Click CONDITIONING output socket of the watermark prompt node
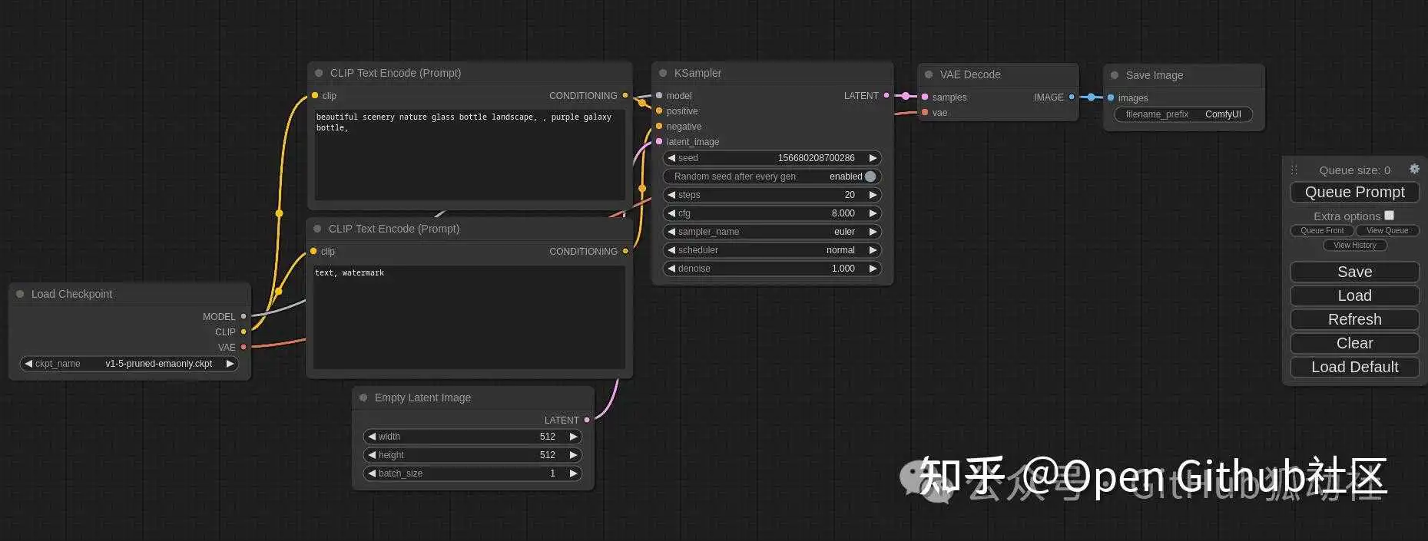1428x541 pixels. (x=625, y=251)
